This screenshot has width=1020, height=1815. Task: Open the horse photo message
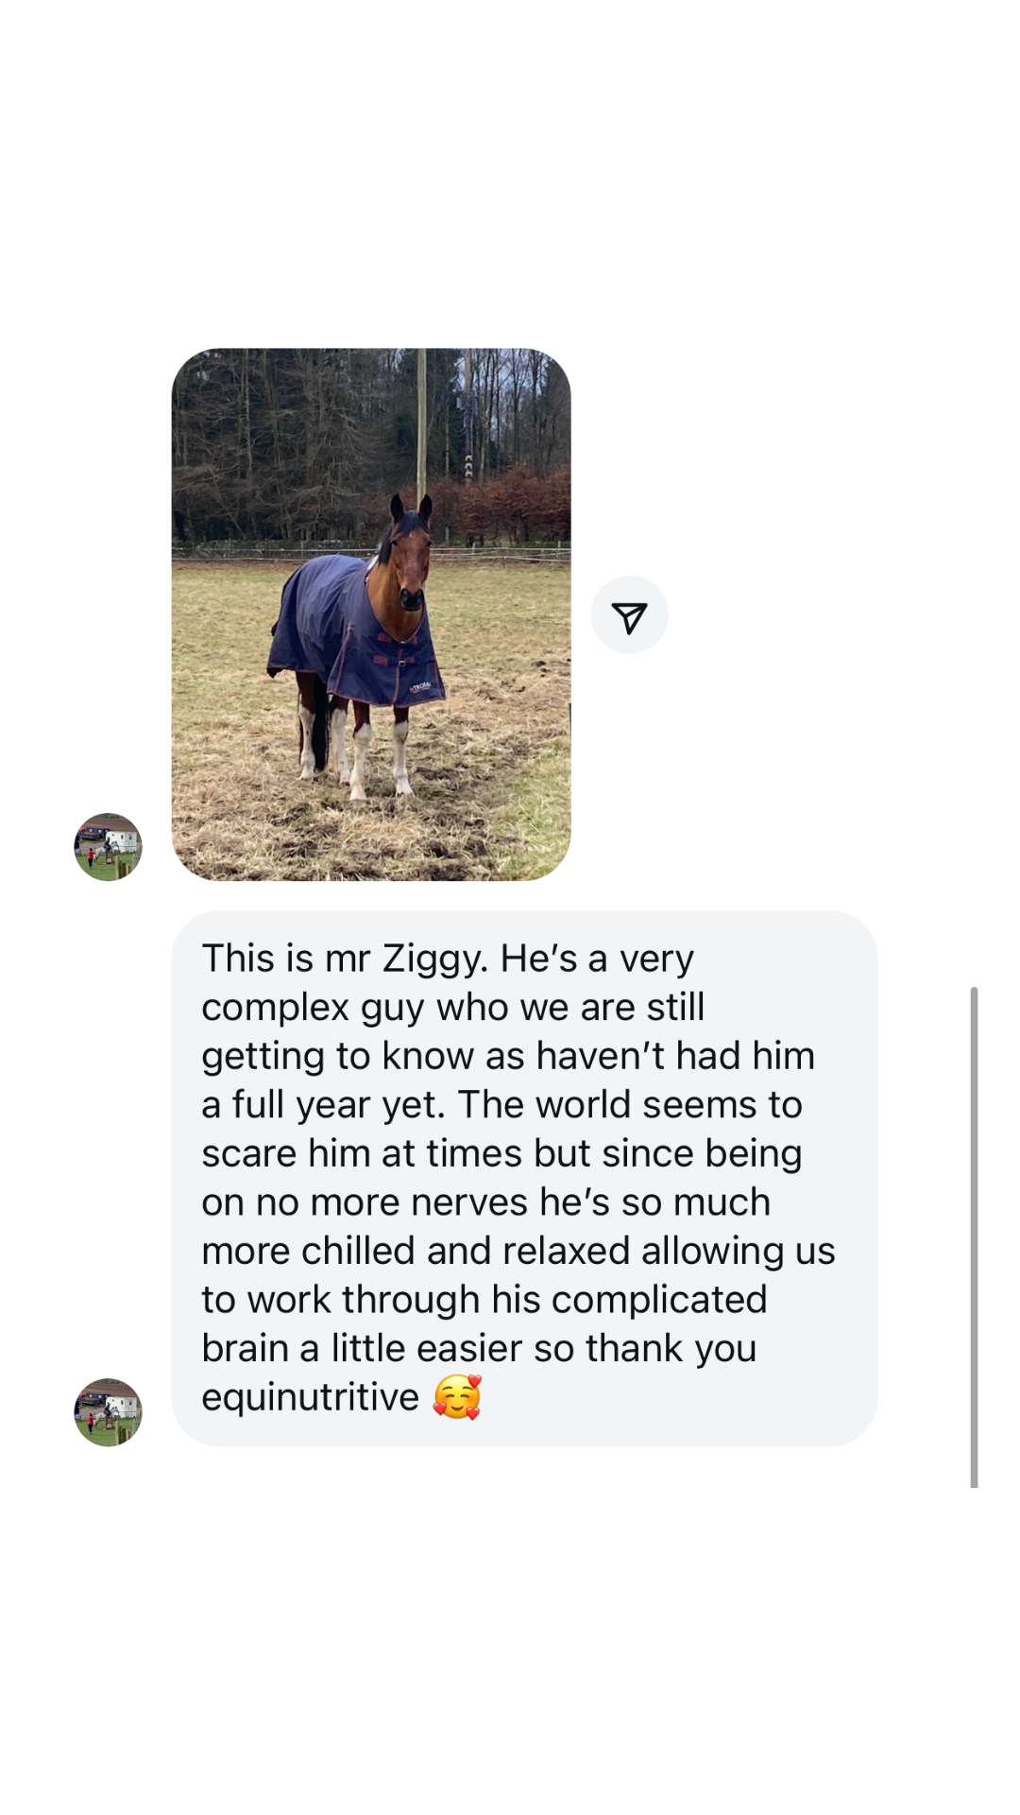pyautogui.click(x=371, y=614)
